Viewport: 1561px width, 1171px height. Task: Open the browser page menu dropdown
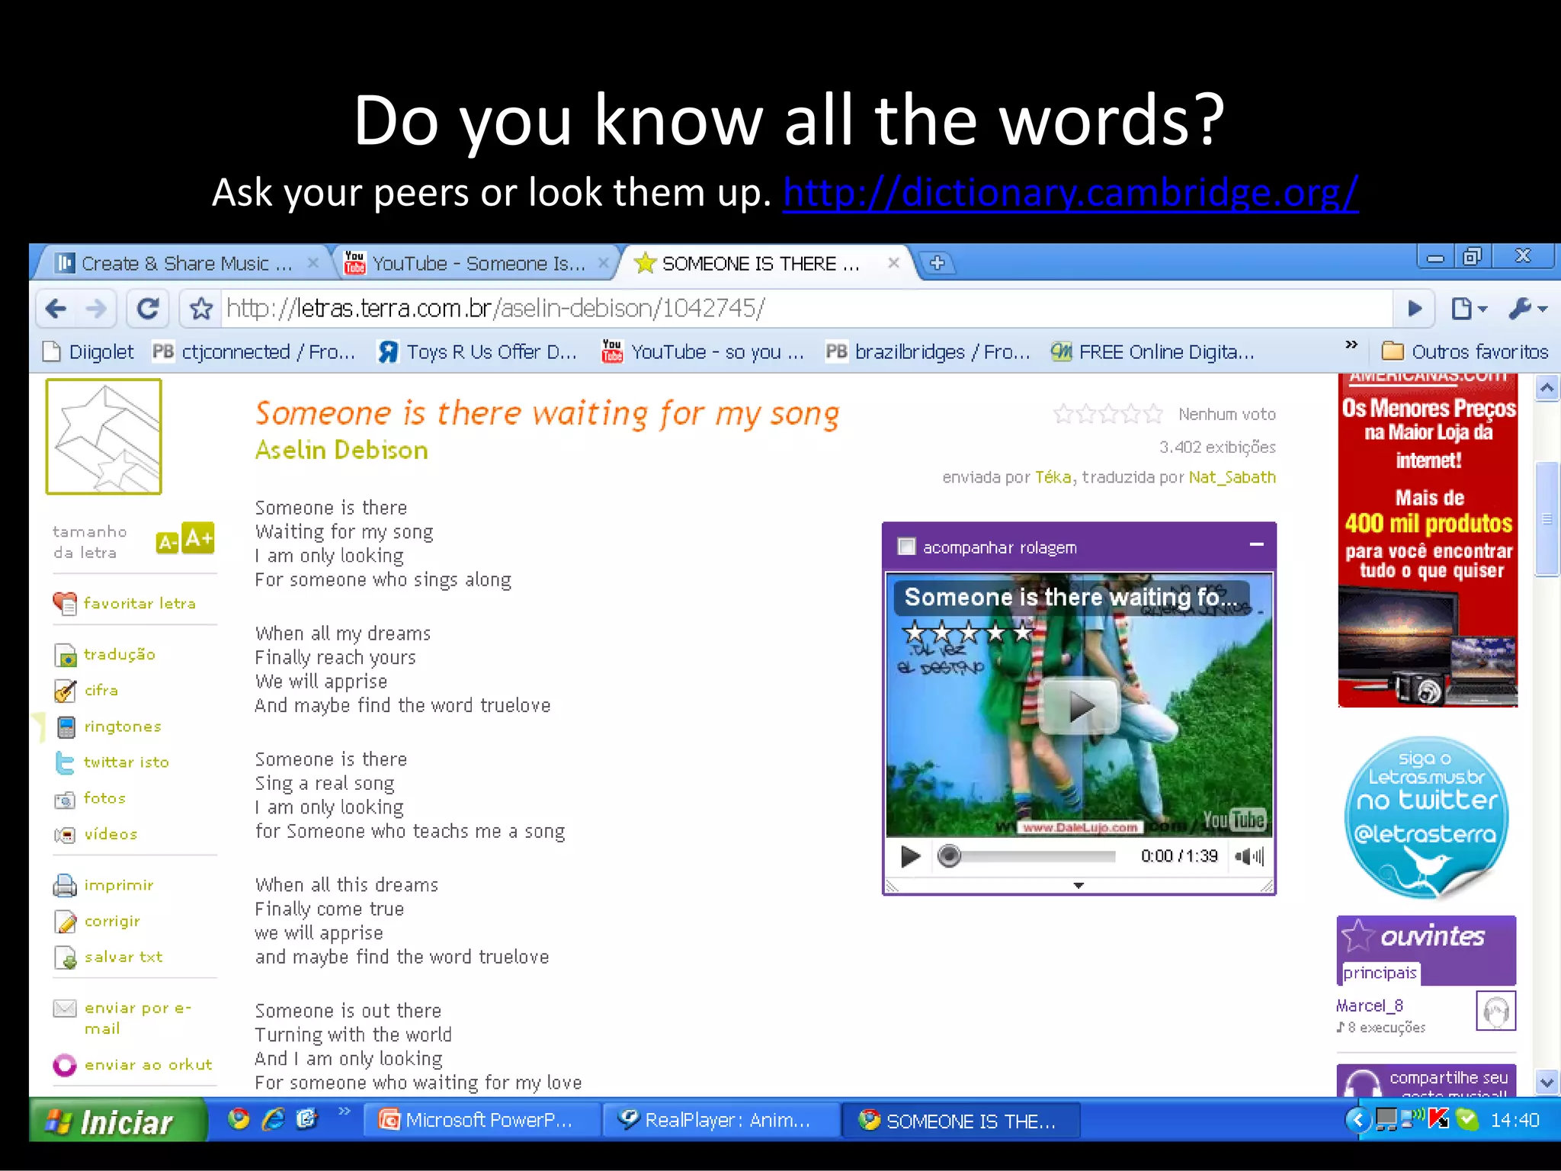[x=1470, y=309]
